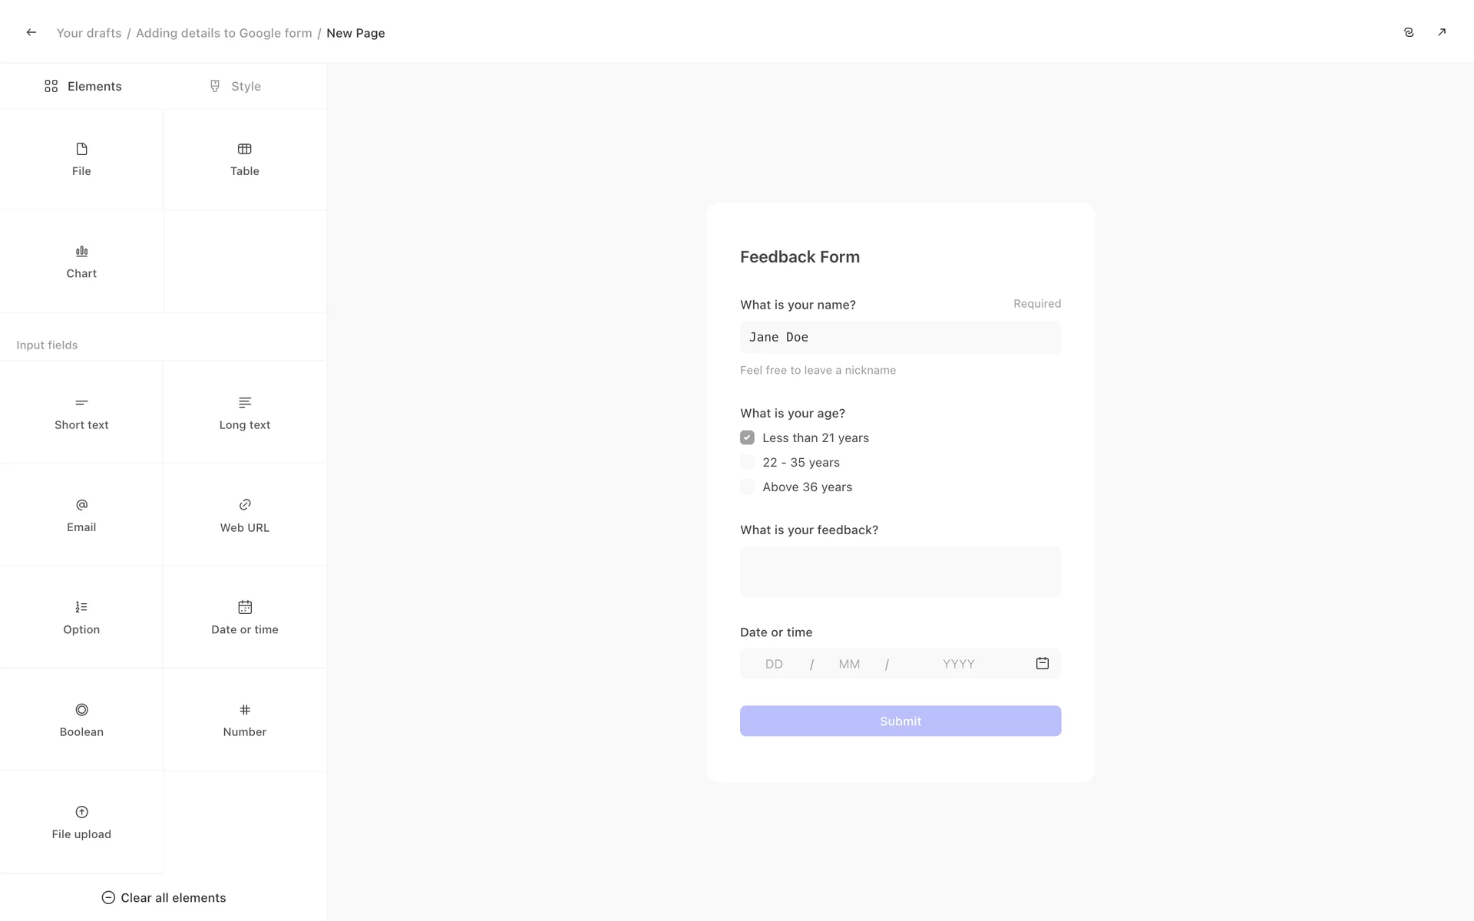Add a Web URL input field

[x=244, y=515]
